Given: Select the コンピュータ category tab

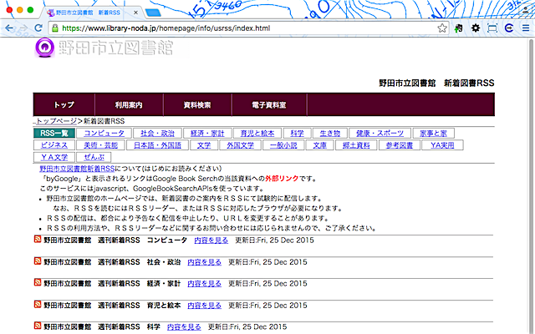Looking at the screenshot, I should [x=104, y=134].
